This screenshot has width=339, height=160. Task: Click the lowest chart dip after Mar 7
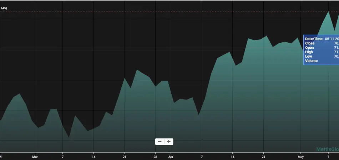pos(69,137)
